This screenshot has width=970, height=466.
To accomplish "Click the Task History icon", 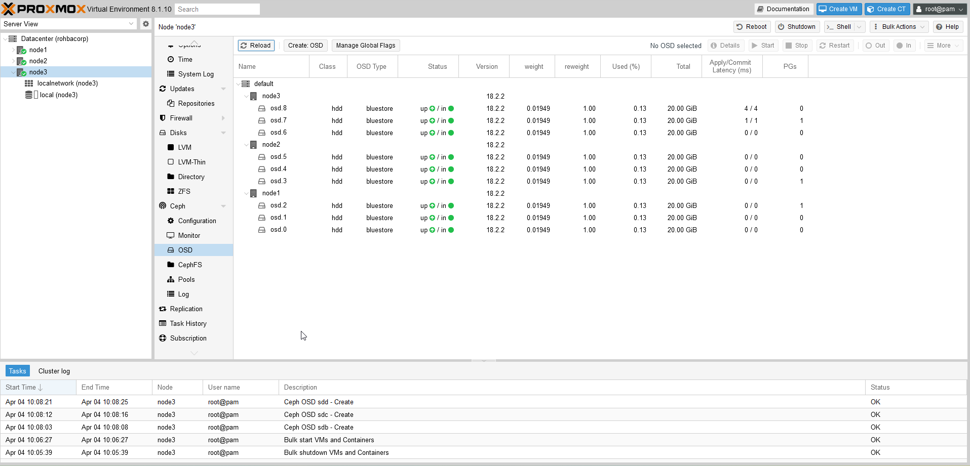I will [x=163, y=323].
